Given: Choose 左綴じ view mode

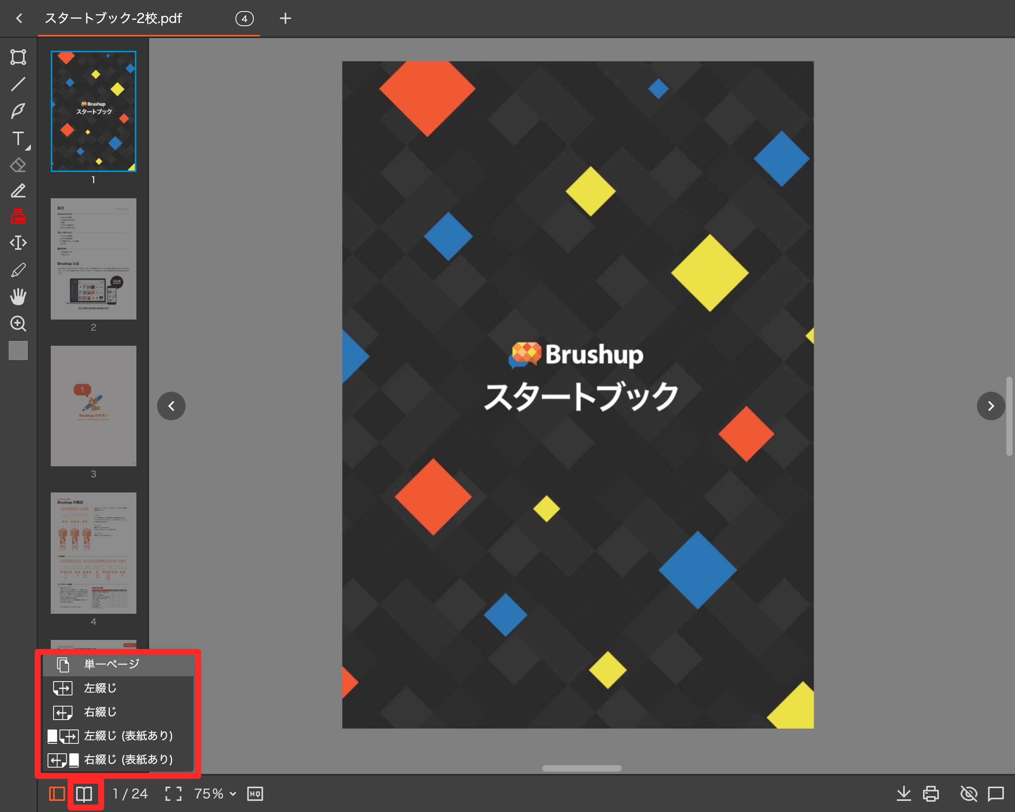Looking at the screenshot, I should click(118, 688).
